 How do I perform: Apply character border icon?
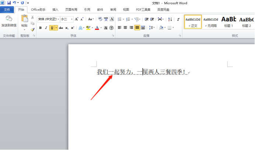point(112,19)
